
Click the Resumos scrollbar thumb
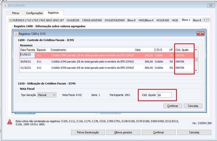[x=196, y=60]
